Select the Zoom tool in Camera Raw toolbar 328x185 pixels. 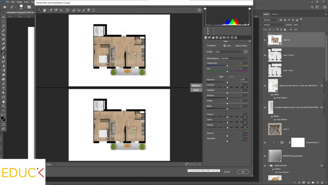(39, 10)
